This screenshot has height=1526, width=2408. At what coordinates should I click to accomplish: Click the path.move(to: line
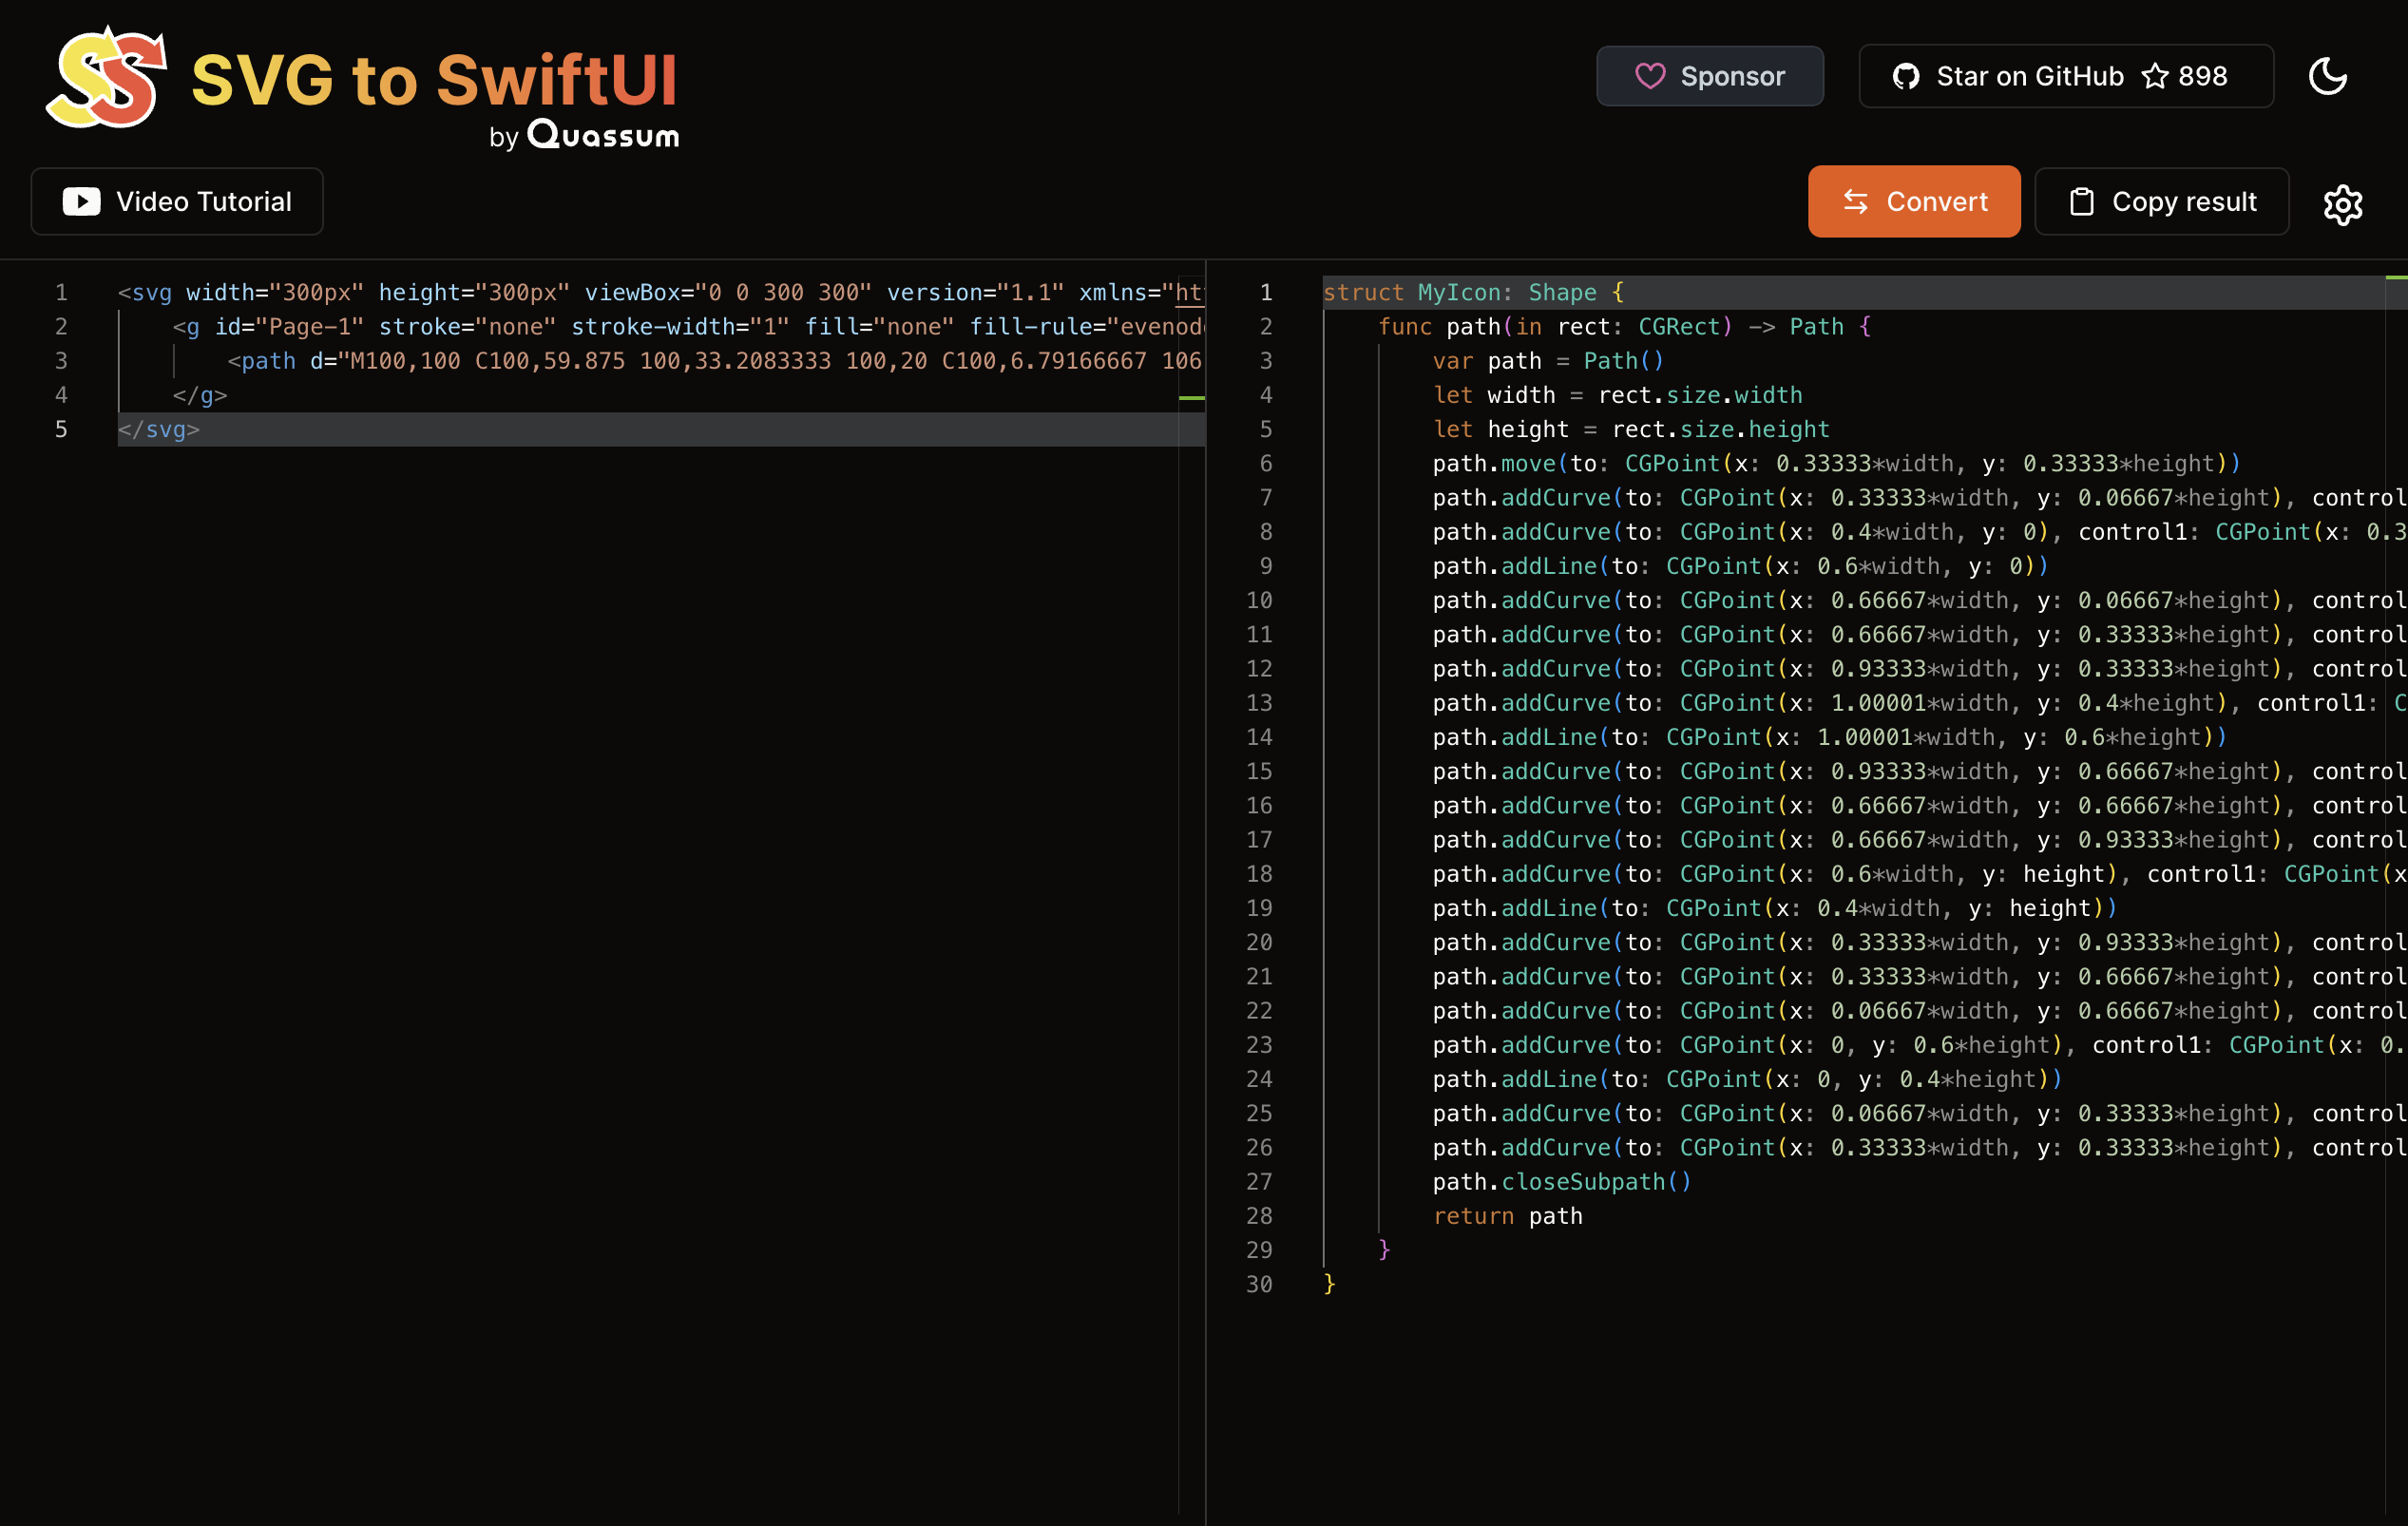tap(1837, 463)
